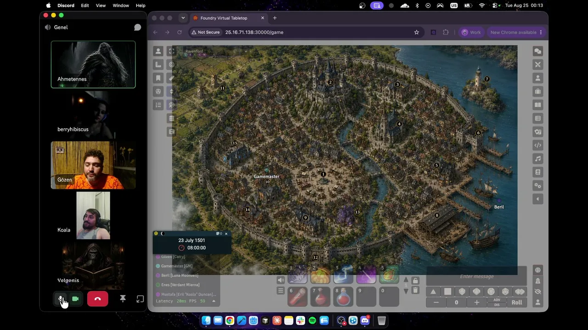588x330 pixels.
Task: Open Items suitcase tab in sidebar
Action: 538,91
